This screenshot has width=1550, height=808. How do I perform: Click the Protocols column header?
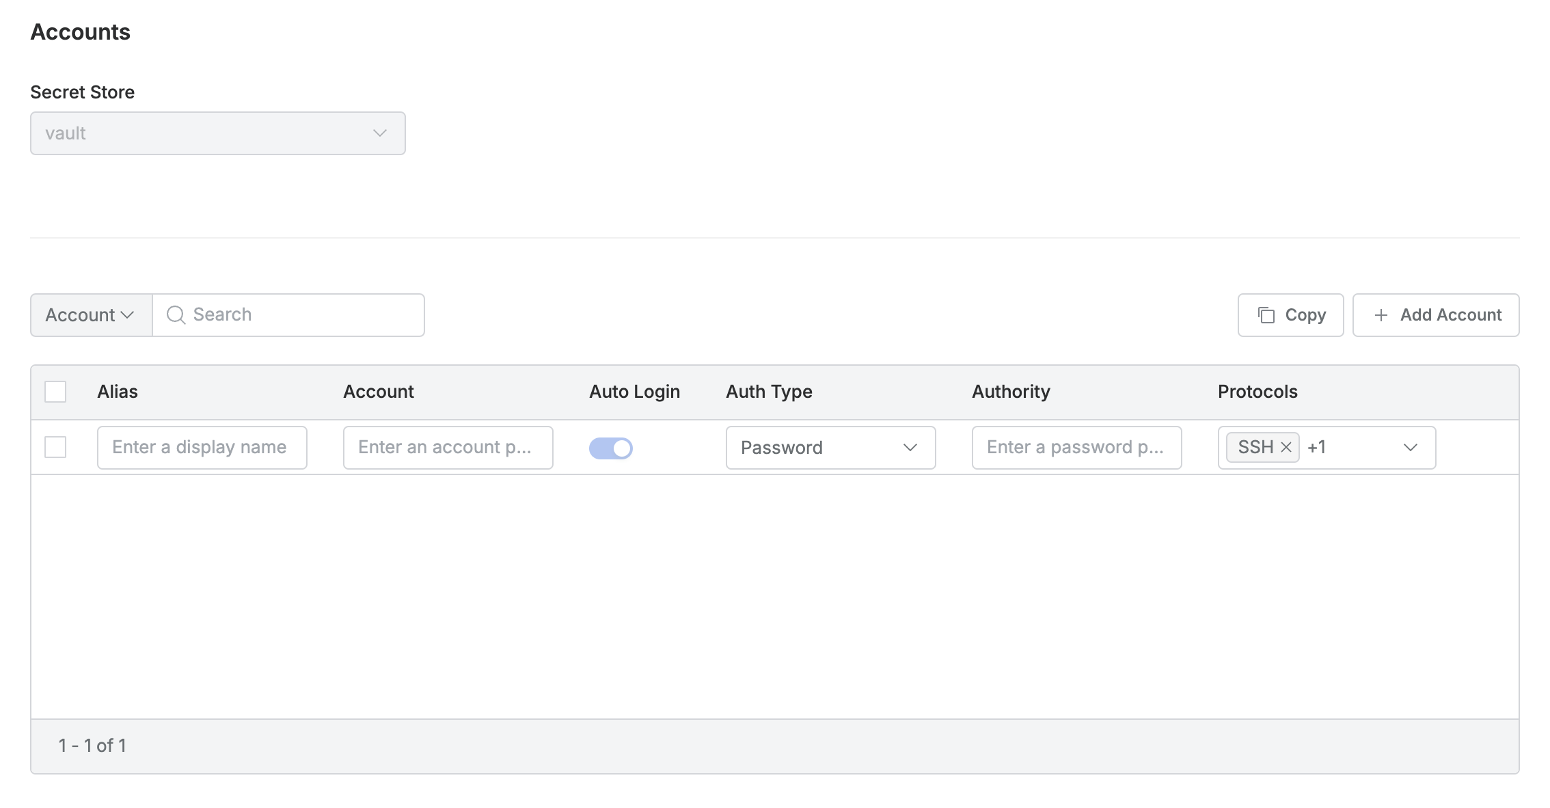[1257, 392]
